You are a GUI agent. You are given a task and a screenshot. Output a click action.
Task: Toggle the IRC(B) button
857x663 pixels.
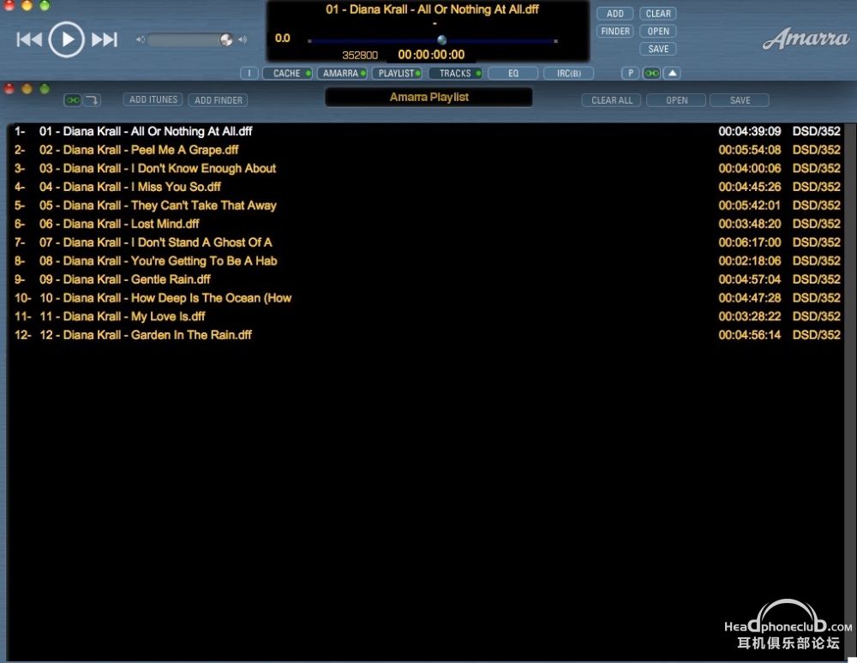568,73
